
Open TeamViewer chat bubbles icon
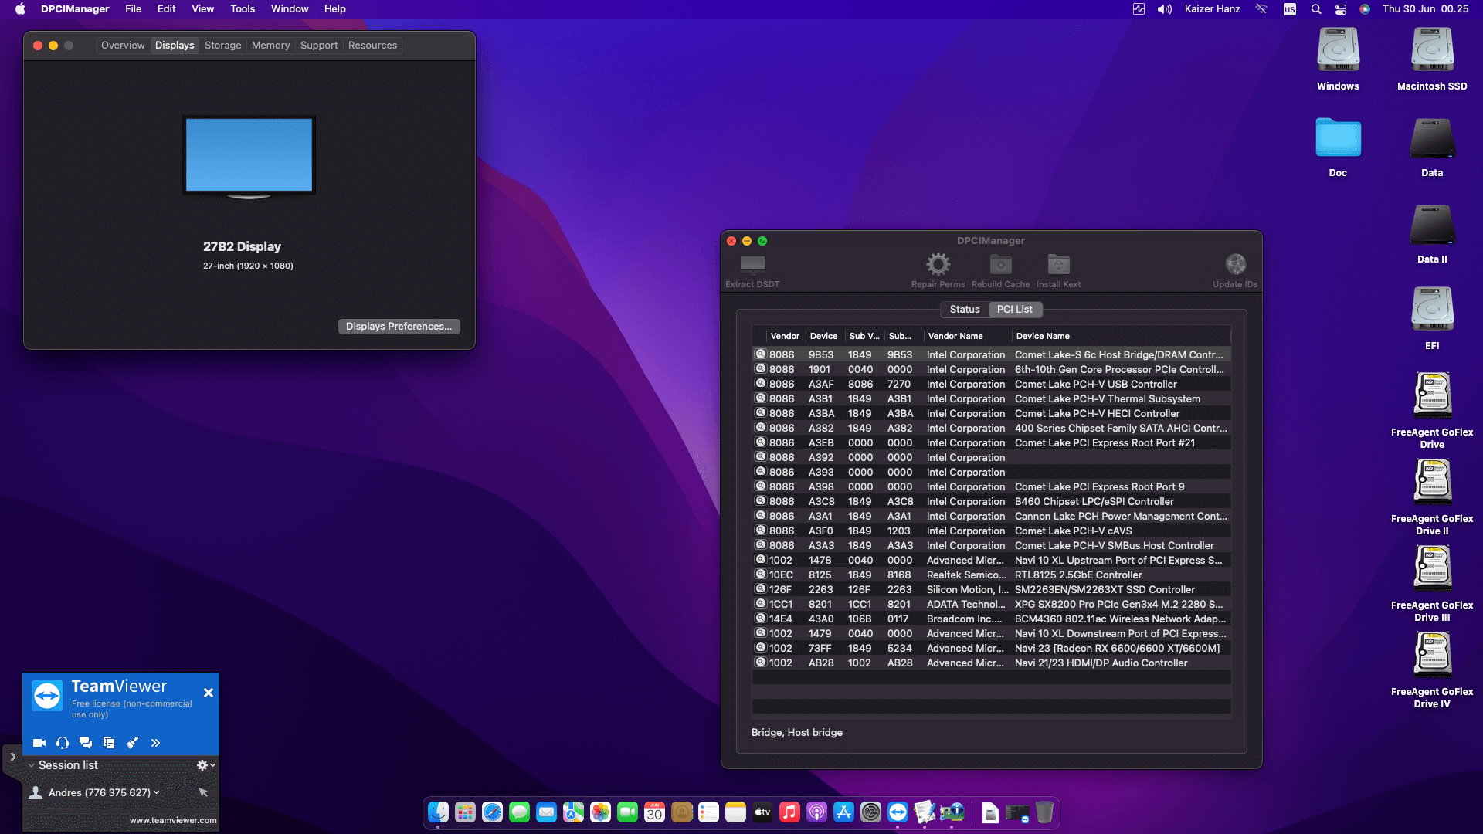coord(86,743)
